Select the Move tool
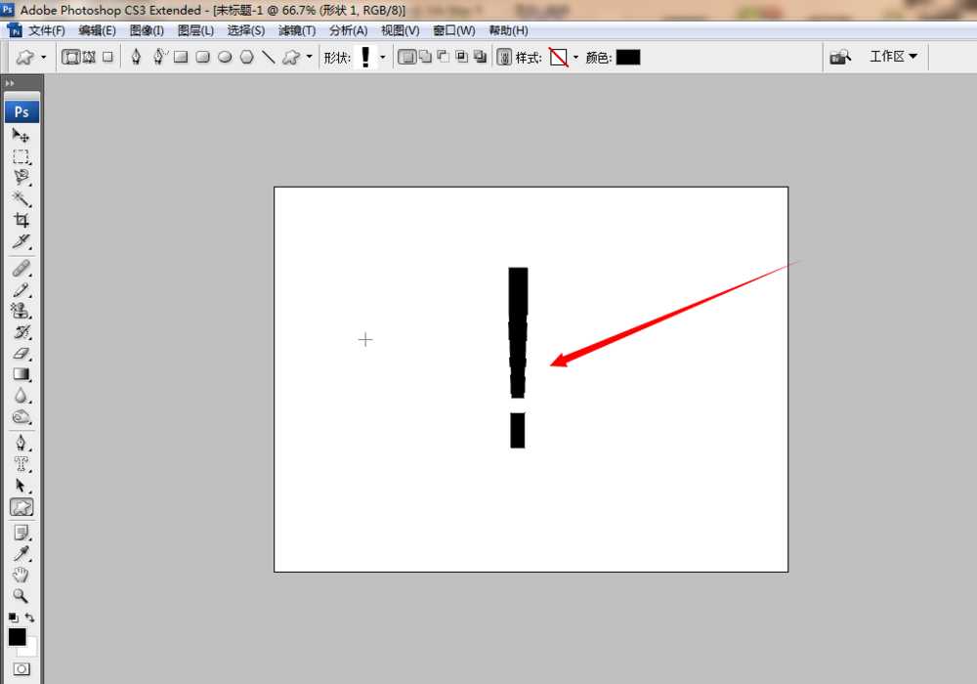977x684 pixels. coord(21,136)
